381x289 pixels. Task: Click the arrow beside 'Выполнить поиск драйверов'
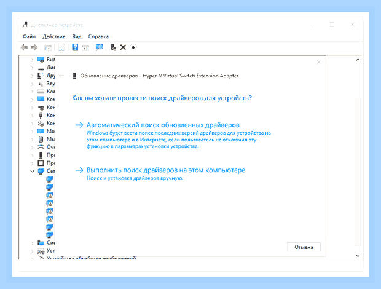pyautogui.click(x=79, y=170)
